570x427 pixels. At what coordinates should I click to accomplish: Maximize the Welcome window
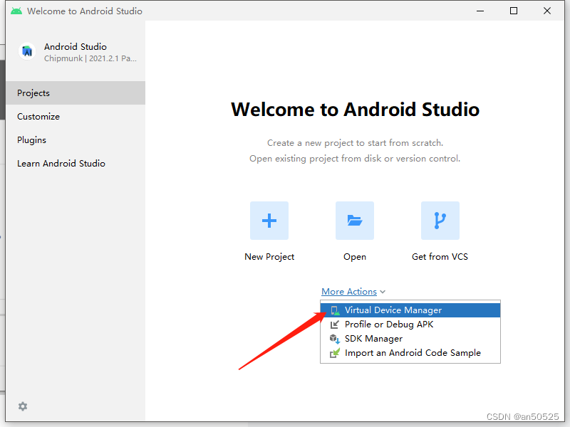coord(514,11)
